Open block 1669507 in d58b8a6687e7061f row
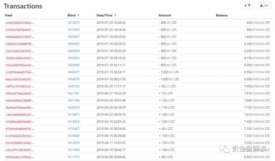Image resolution: width=275 pixels, height=161 pixels. tap(74, 37)
